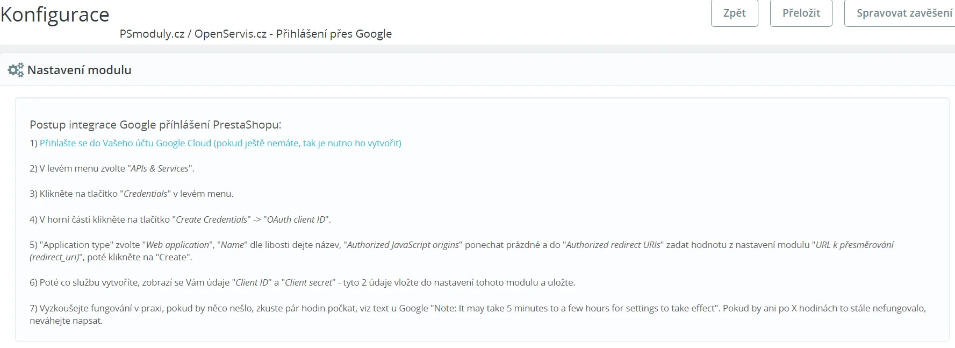The image size is (955, 348).
Task: Click the Zpět button
Action: [734, 13]
